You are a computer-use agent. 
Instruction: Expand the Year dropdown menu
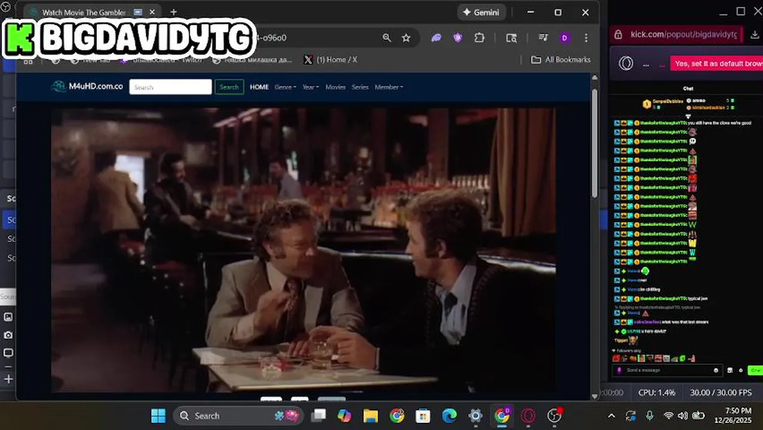(310, 87)
